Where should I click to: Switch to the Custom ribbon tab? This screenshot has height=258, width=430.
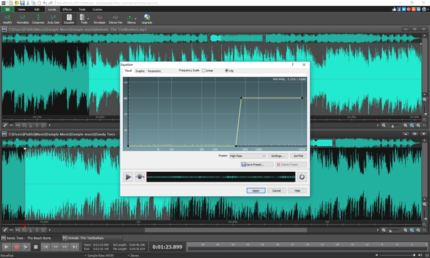point(97,9)
